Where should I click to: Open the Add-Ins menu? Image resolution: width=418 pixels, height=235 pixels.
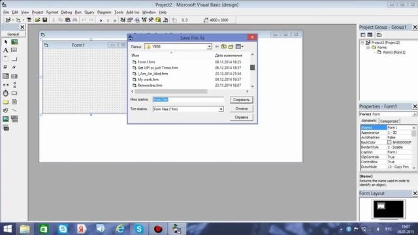133,12
